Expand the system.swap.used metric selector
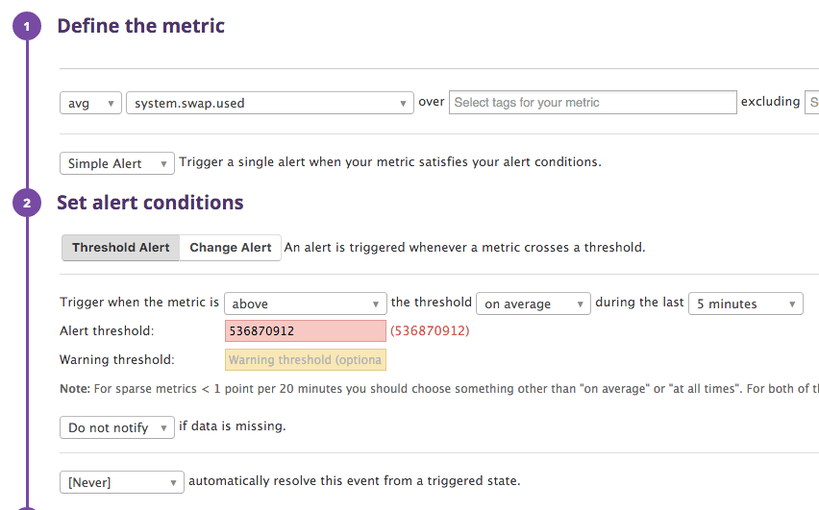Viewport: 819px width, 510px height. pos(269,103)
